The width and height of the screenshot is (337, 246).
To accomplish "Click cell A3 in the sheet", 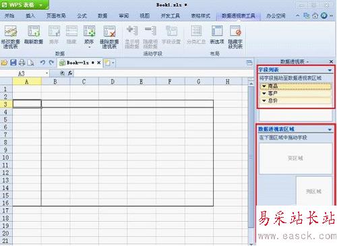I will coord(27,104).
